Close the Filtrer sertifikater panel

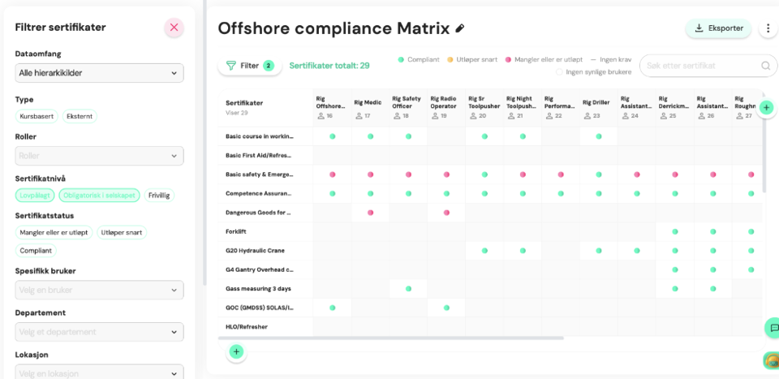(x=174, y=28)
